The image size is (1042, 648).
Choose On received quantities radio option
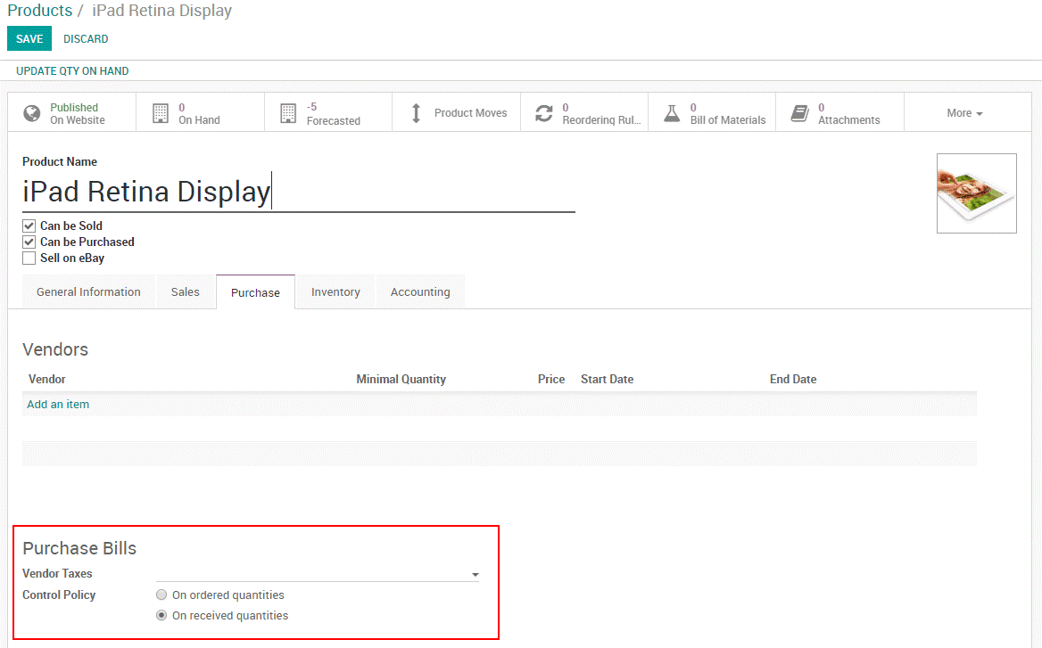click(161, 616)
